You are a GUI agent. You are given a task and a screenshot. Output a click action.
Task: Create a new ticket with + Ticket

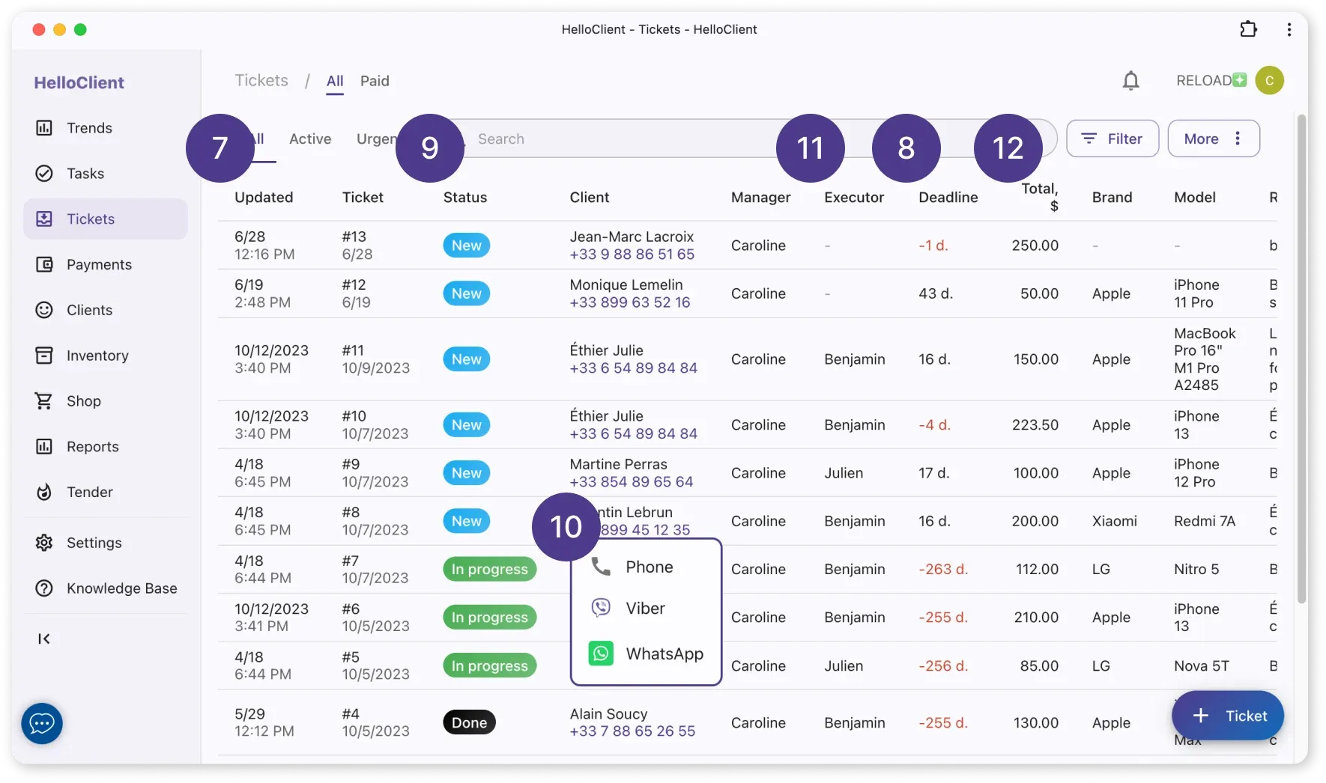1227,716
